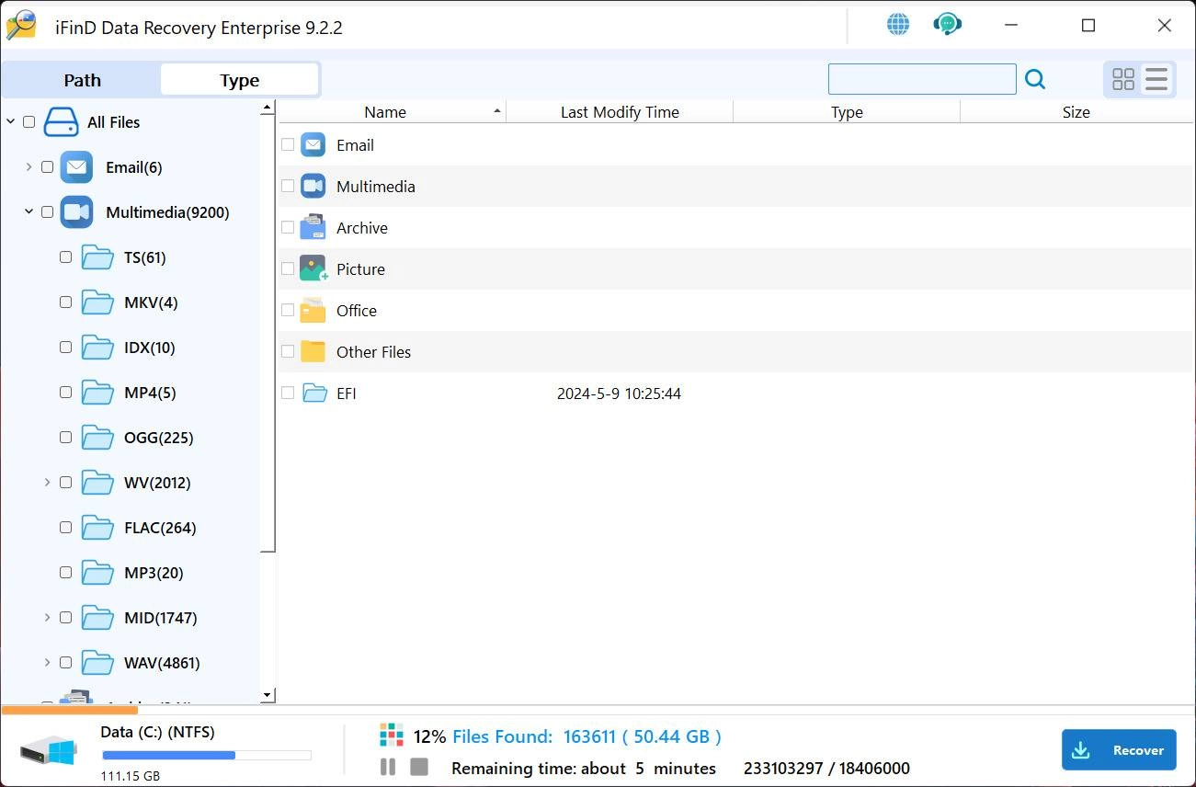Check the MP4(5) checkbox
The image size is (1196, 787).
click(x=65, y=393)
